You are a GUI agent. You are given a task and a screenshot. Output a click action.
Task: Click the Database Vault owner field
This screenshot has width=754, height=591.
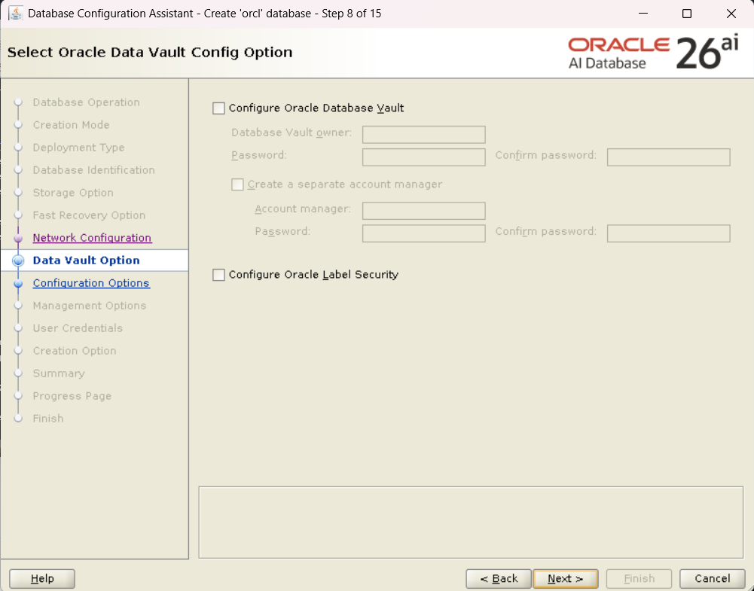click(x=423, y=135)
